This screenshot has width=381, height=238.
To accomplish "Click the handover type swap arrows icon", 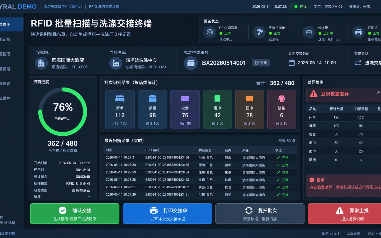I will point(358,63).
